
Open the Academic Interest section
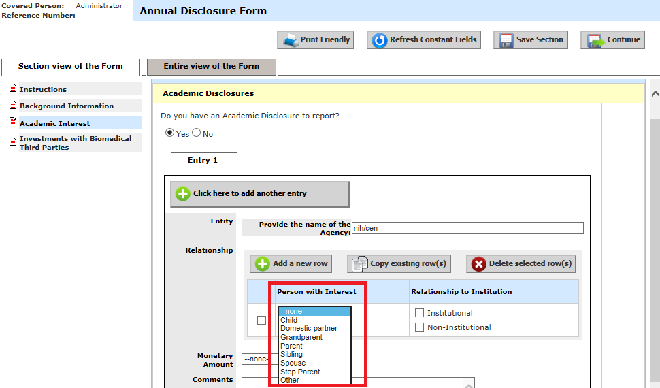click(80, 123)
